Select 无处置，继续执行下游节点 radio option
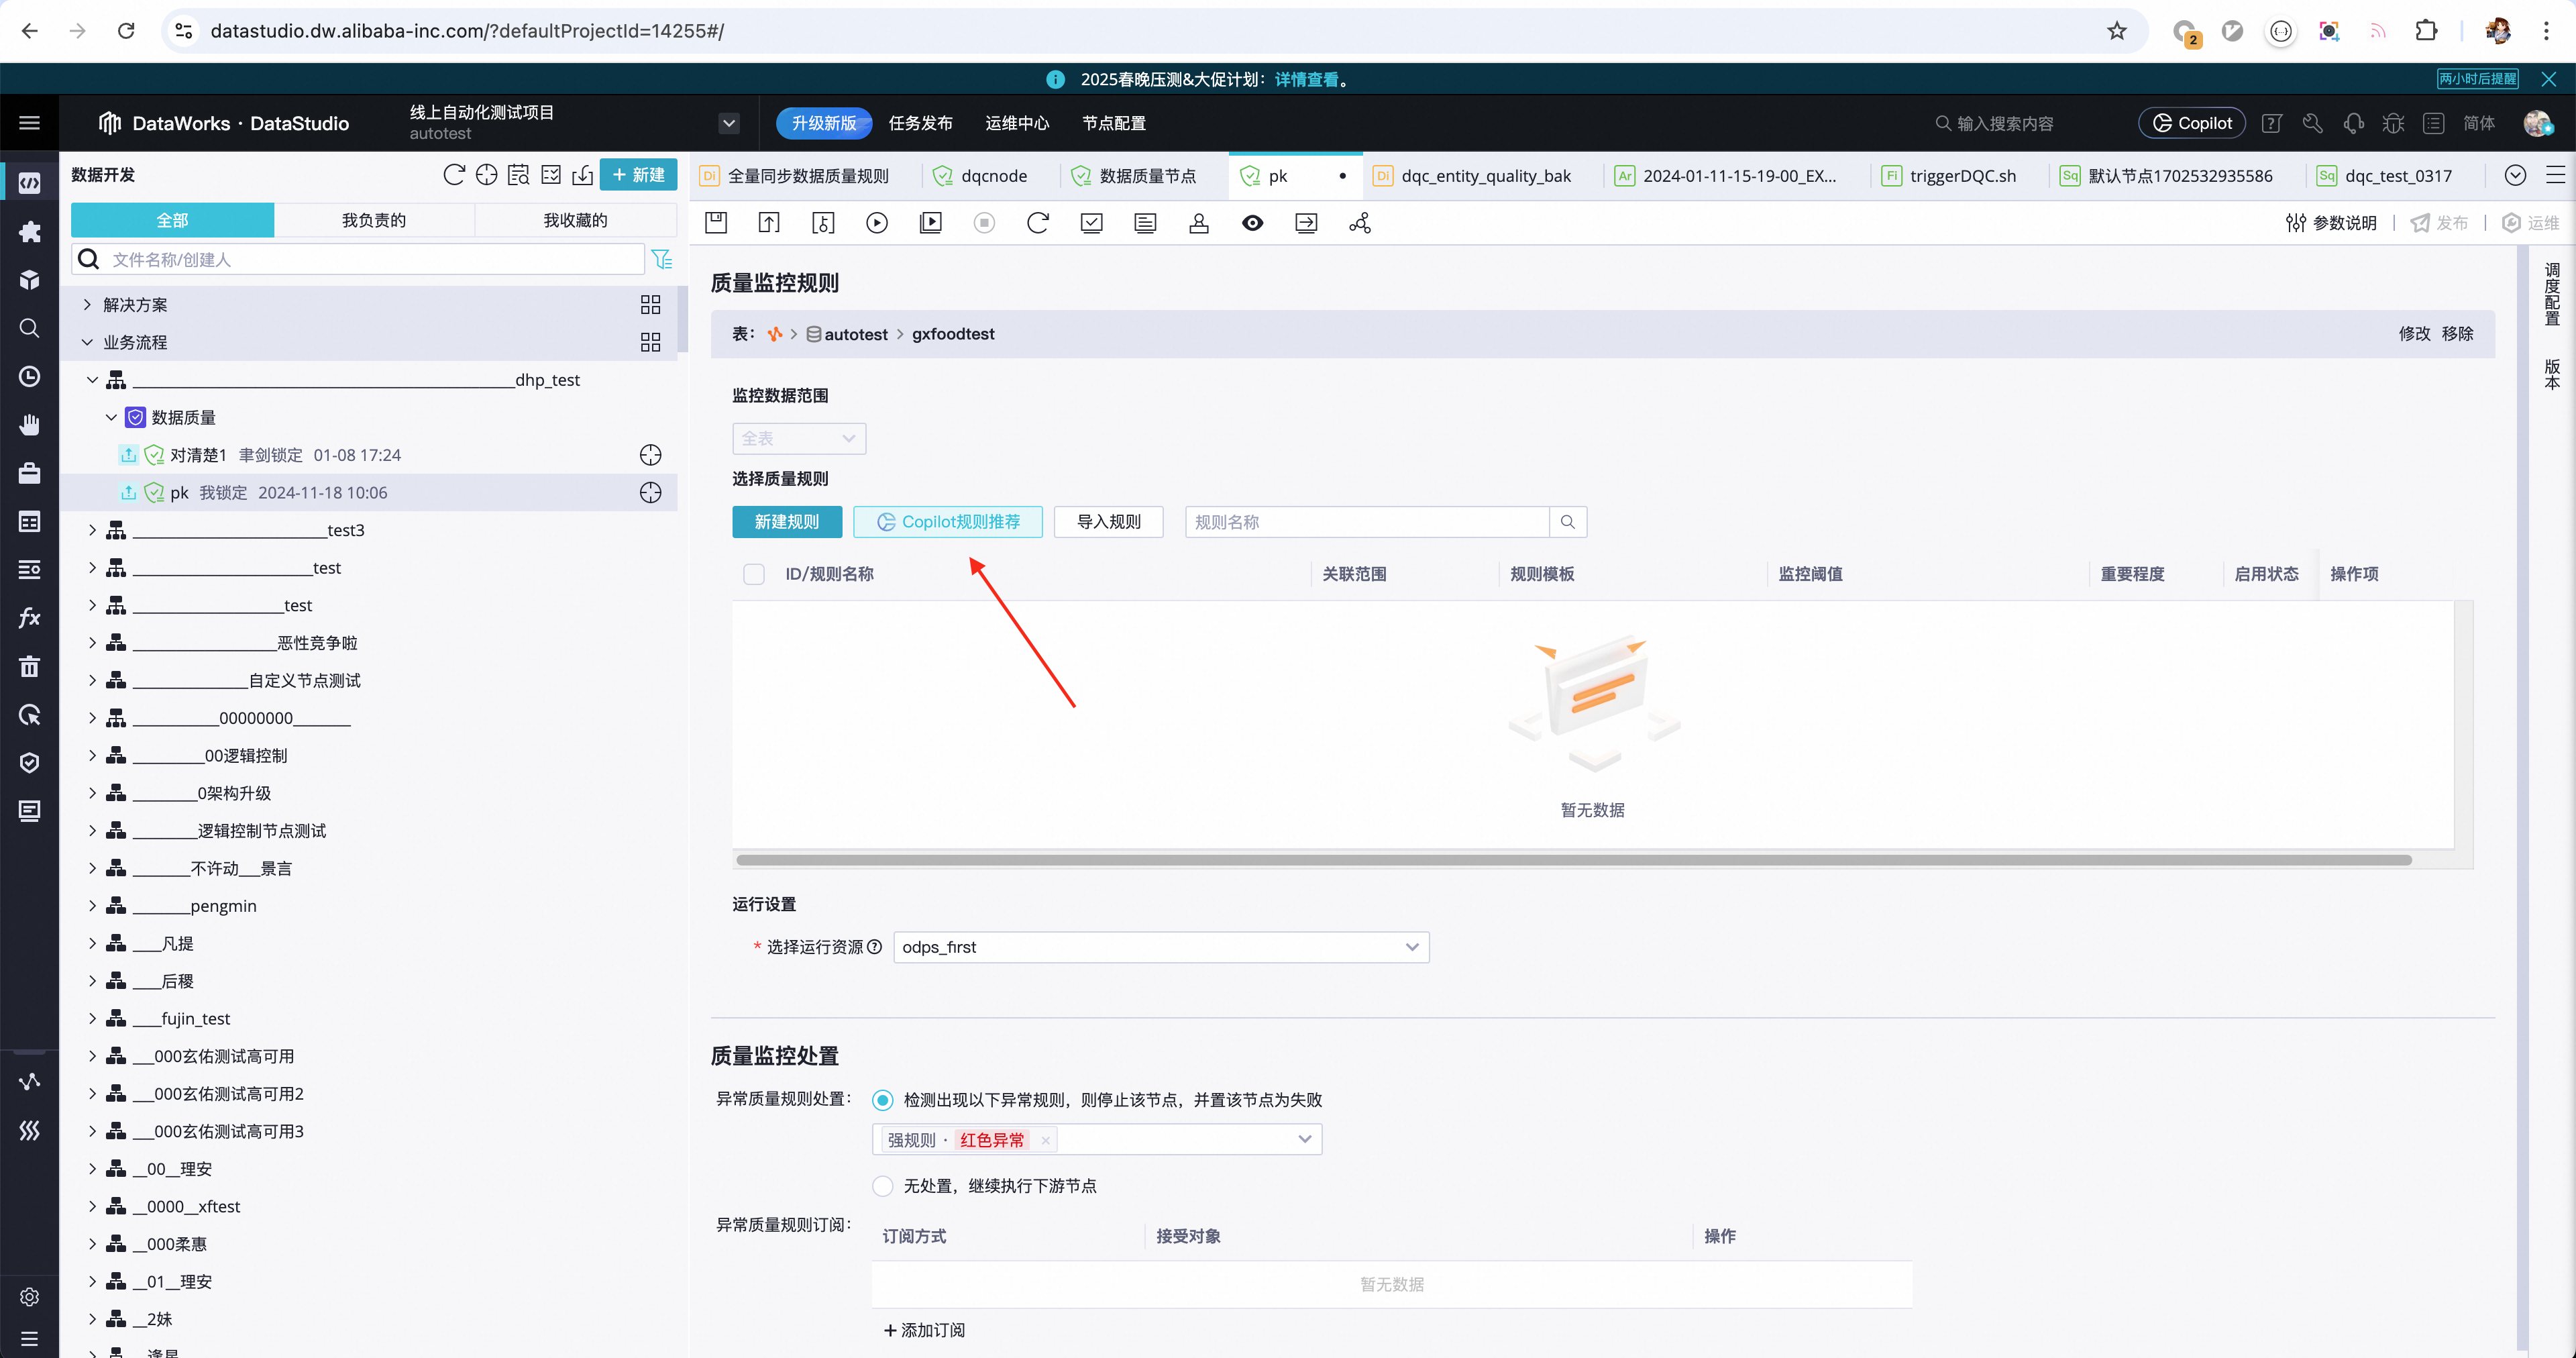This screenshot has height=1358, width=2576. tap(882, 1186)
